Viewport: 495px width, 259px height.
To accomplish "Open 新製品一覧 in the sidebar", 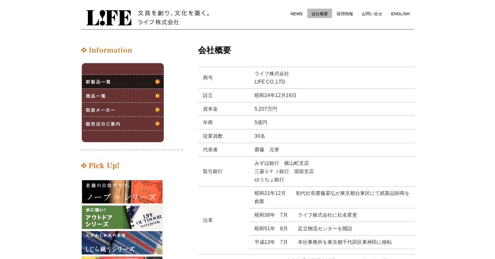I will (x=123, y=82).
